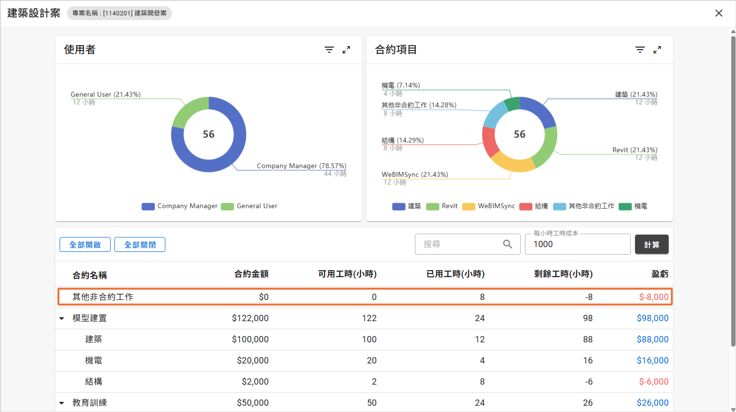Click the 建築 sub-row name in table
The height and width of the screenshot is (412, 736).
coord(94,339)
